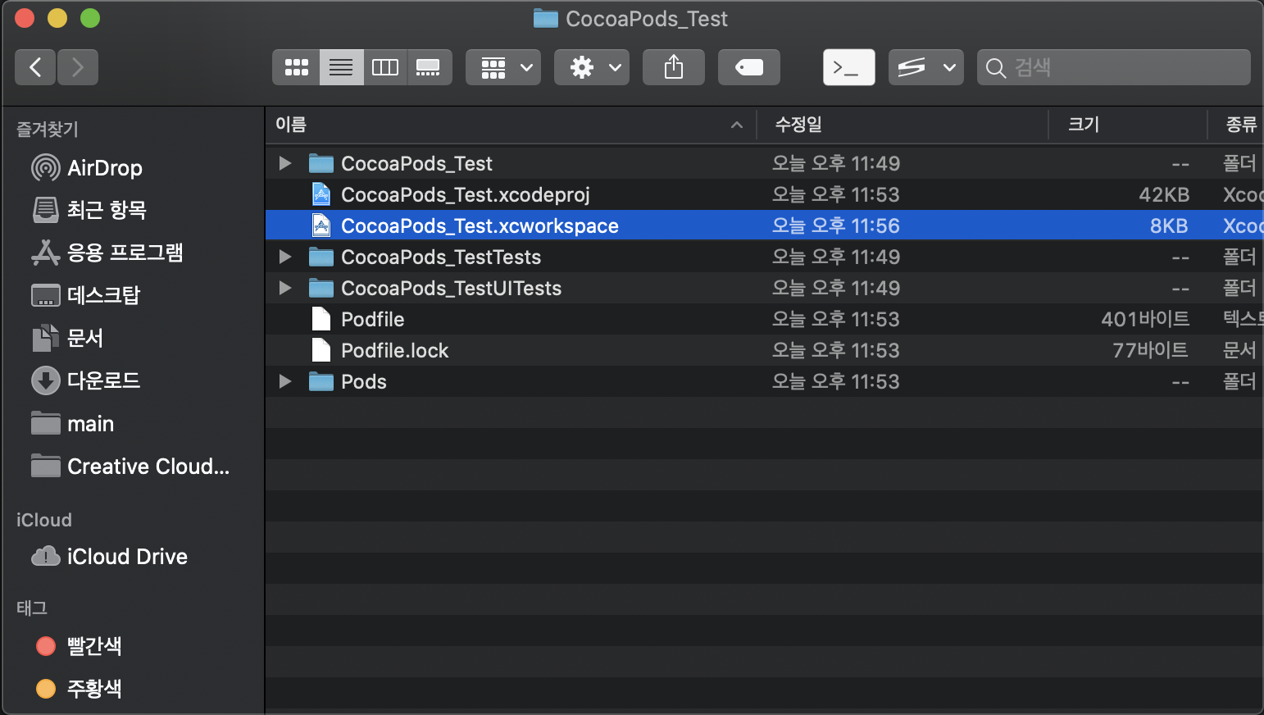The image size is (1264, 715).
Task: Select the CocoaPods_Test.xcodeproj file name
Action: (466, 194)
